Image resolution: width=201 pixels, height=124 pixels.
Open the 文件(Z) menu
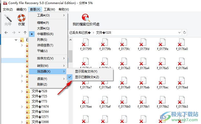click(8, 9)
